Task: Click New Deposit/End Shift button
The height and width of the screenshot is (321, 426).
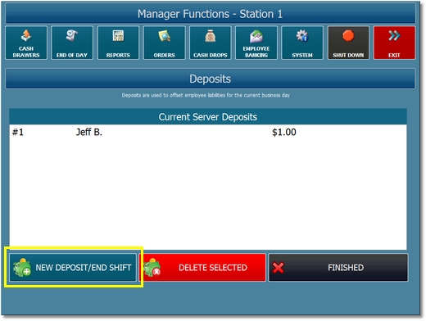Action: click(73, 268)
